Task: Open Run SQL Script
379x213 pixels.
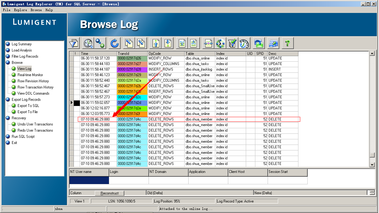Action: point(23,137)
